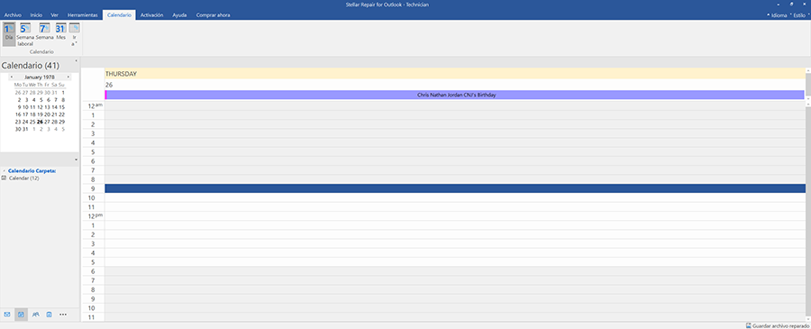Click the Guardar archivo reparado icon
811x329 pixels.
pos(749,326)
